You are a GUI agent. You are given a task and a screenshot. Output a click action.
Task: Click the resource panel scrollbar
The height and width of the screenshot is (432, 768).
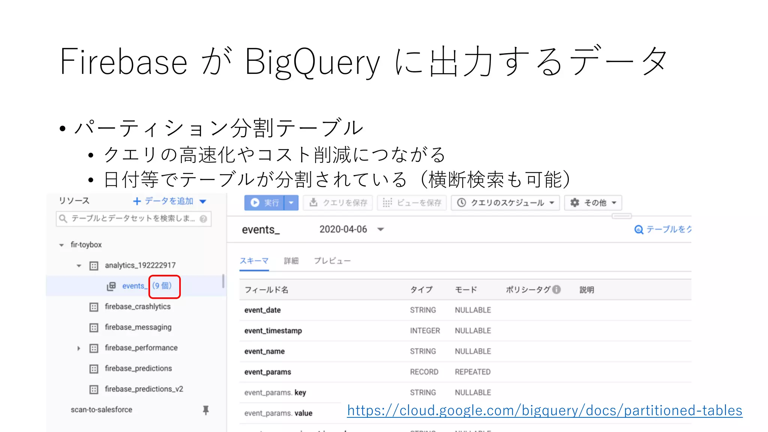223,281
